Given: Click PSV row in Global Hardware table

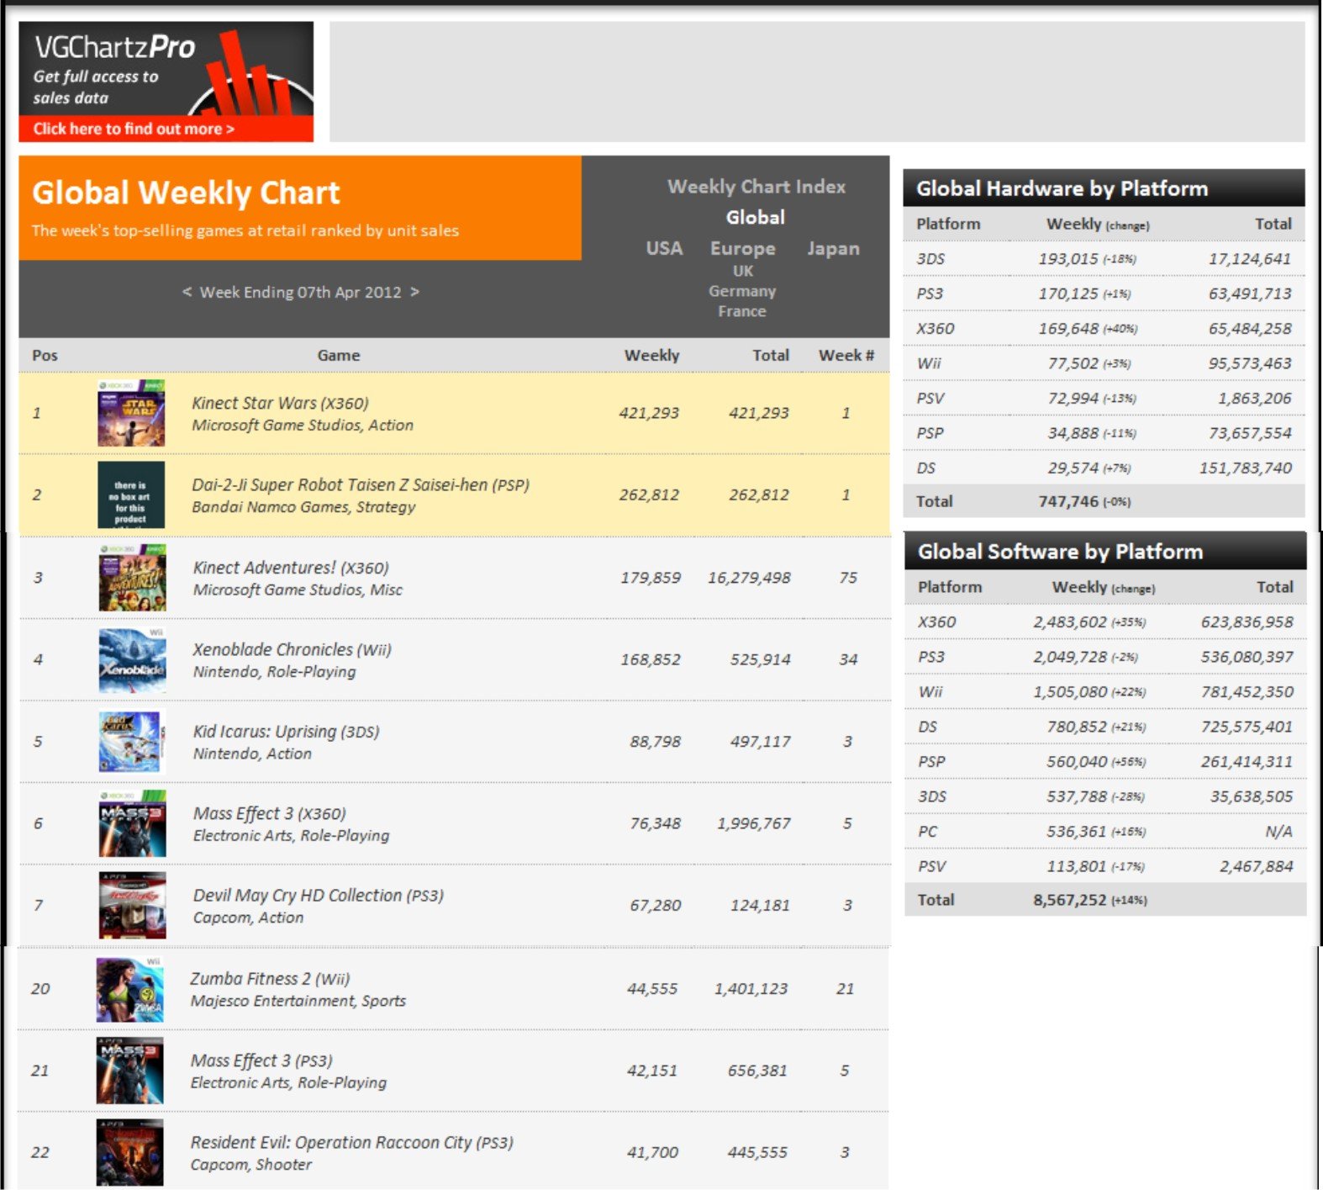Looking at the screenshot, I should 1104,399.
